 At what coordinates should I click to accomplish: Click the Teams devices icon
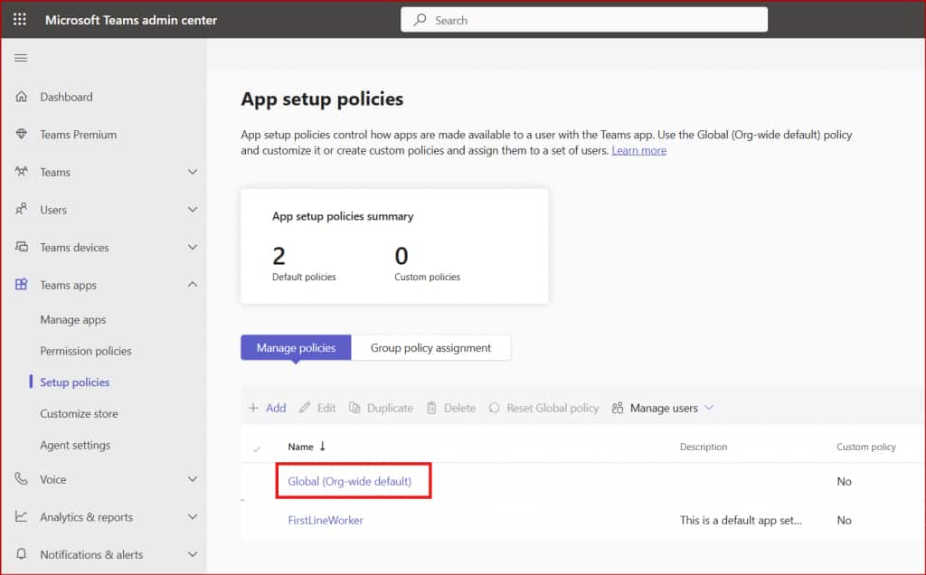click(x=22, y=248)
